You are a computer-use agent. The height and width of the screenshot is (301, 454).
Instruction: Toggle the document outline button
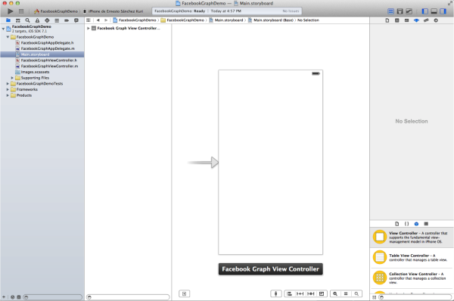coord(184,293)
